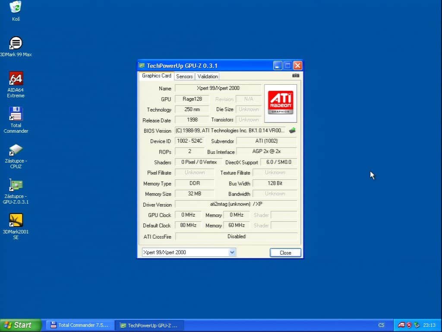
Task: Click the green hardware tray icon
Action: (417, 325)
